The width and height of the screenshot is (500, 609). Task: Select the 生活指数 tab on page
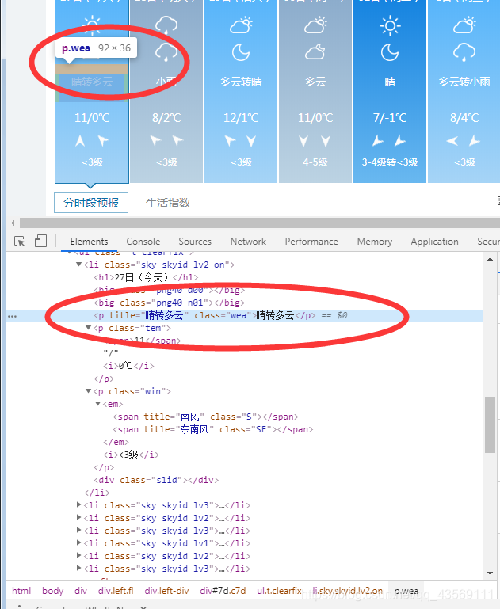tap(168, 203)
